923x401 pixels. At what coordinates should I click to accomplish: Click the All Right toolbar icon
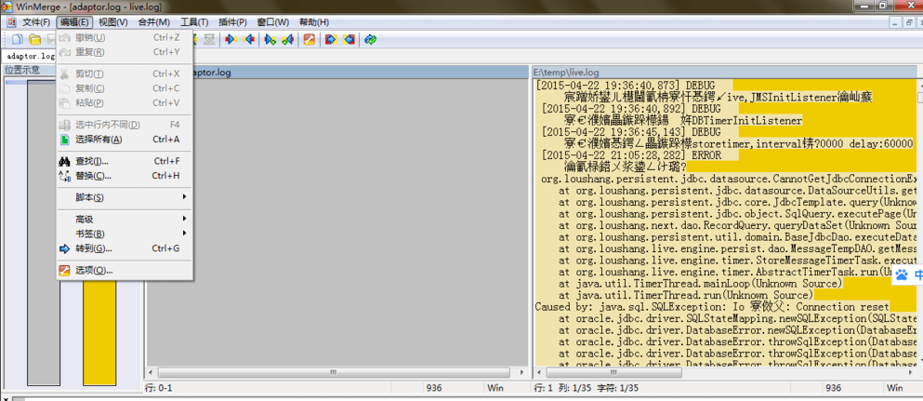coord(331,39)
